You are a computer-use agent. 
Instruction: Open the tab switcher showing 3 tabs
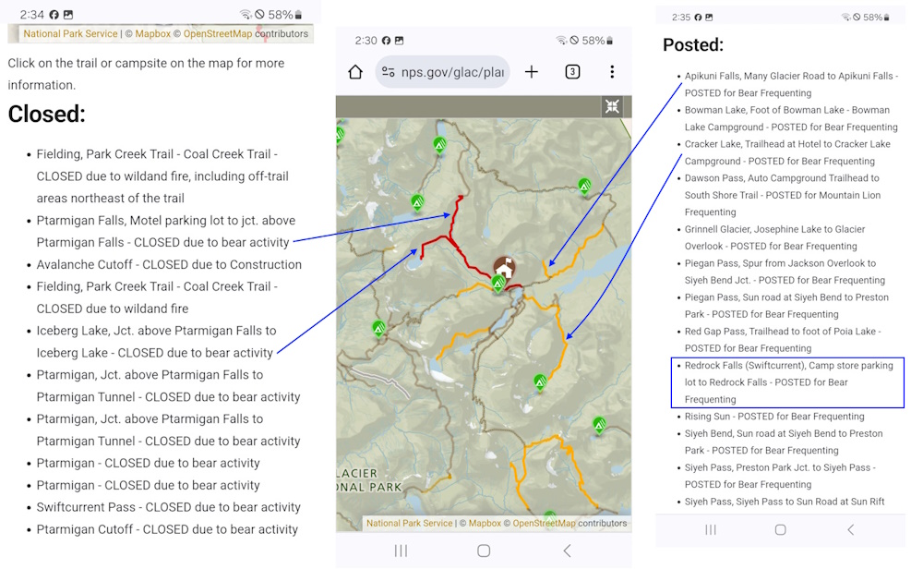pyautogui.click(x=572, y=72)
